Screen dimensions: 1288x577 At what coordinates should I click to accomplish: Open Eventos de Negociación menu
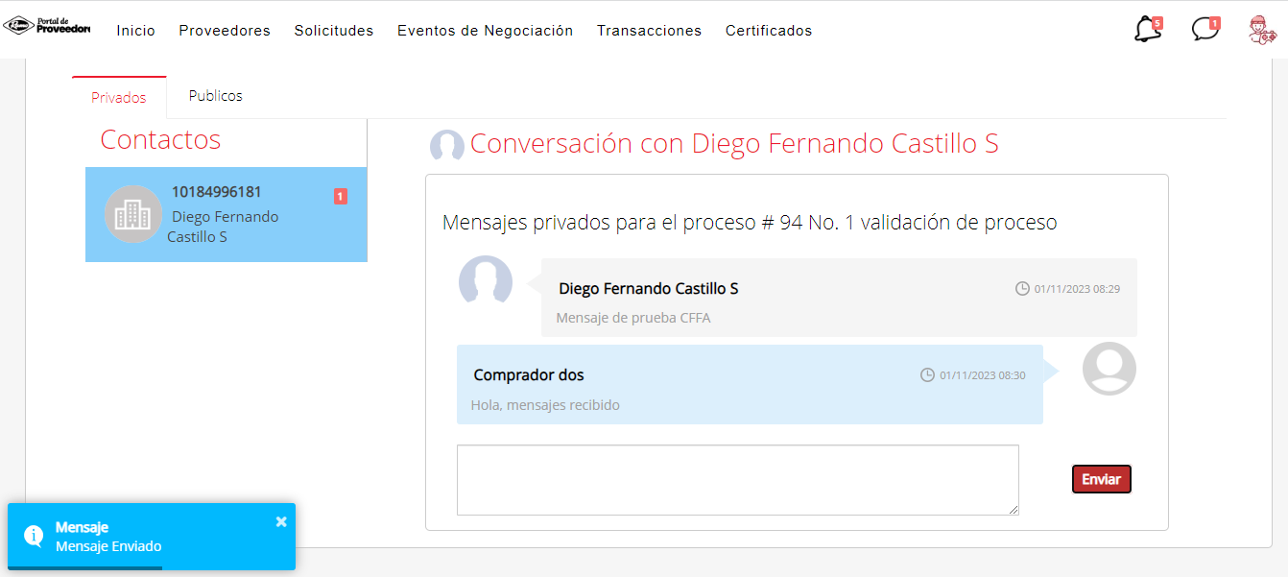[x=485, y=31]
